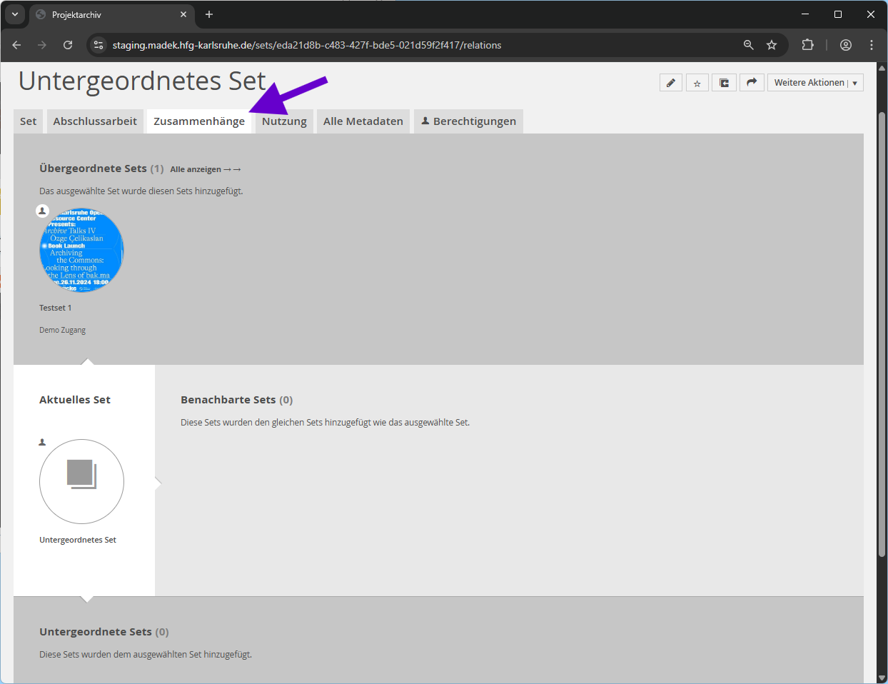Viewport: 888px width, 684px height.
Task: Go to the Alle Metadaten tab
Action: point(363,121)
